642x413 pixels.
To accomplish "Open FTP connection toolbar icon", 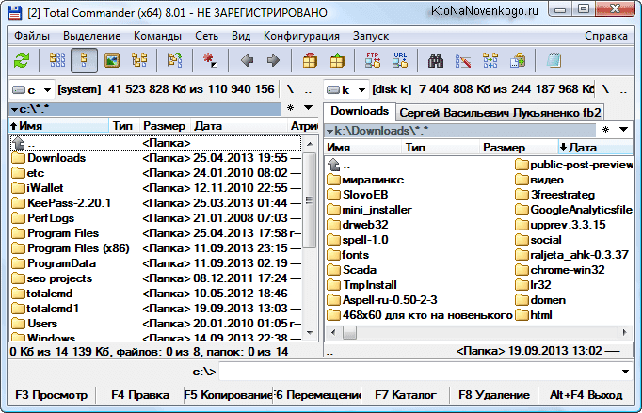I will point(373,60).
